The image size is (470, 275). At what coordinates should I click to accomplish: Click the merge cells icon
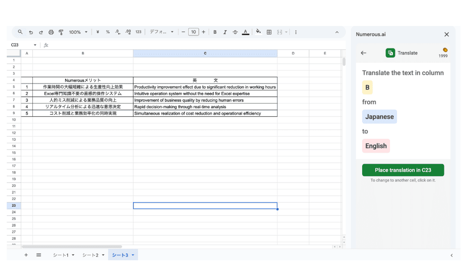click(x=279, y=32)
